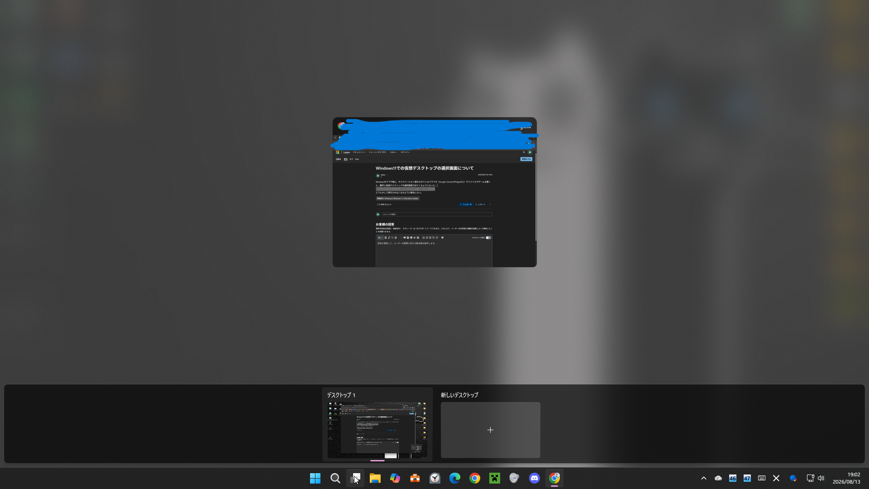Open the clock app on taskbar
This screenshot has width=869, height=489.
[434, 478]
